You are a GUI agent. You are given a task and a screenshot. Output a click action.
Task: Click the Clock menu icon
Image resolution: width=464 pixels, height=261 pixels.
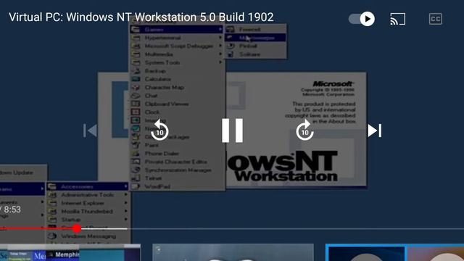pos(136,112)
